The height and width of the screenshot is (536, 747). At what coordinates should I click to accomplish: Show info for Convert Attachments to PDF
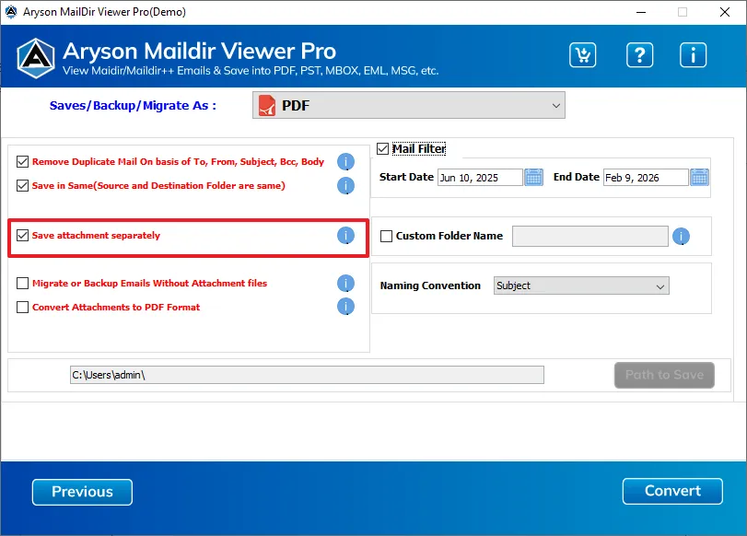[x=345, y=307]
